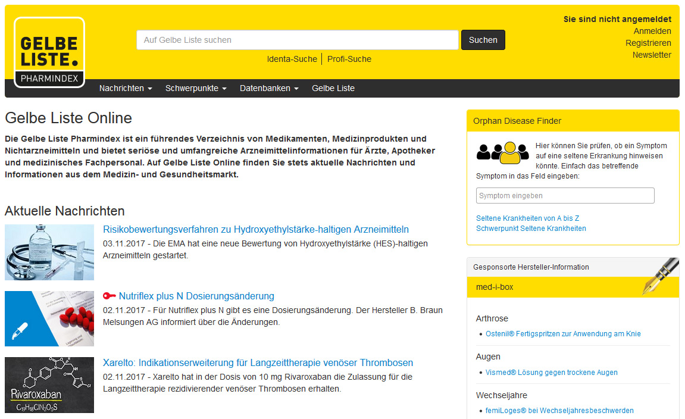Click the 'Augen' category heading
685x419 pixels.
tap(489, 357)
